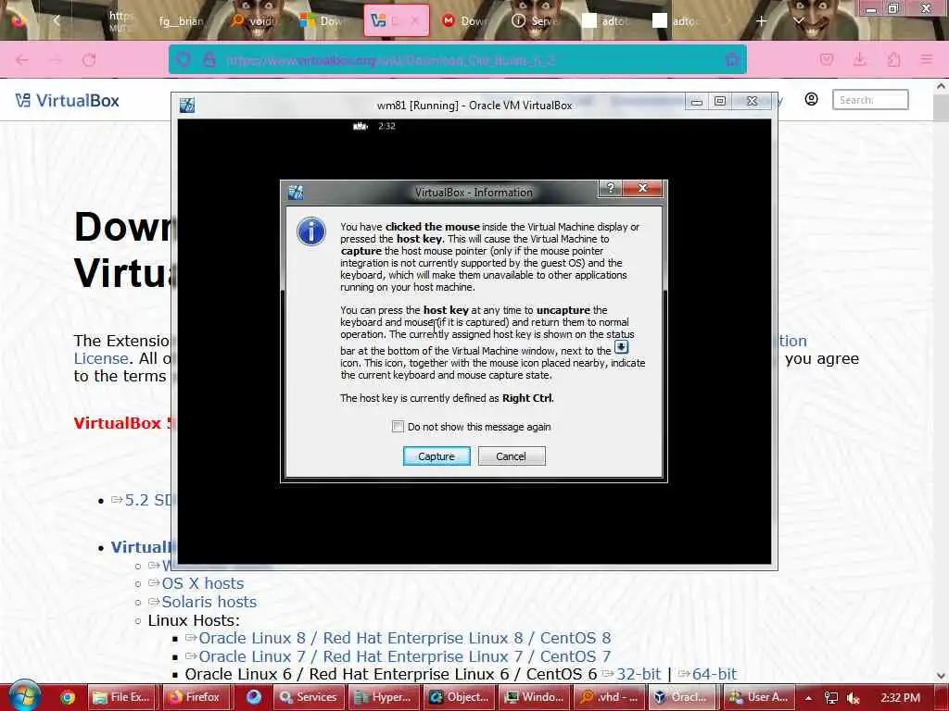
Task: Click the bookmark star icon in URL bar
Action: (x=732, y=59)
